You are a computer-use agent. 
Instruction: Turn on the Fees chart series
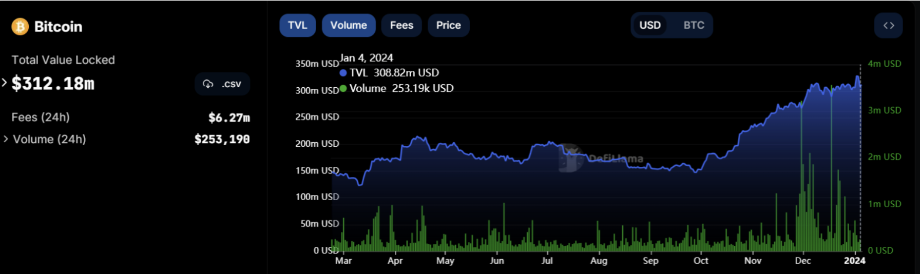pyautogui.click(x=401, y=25)
